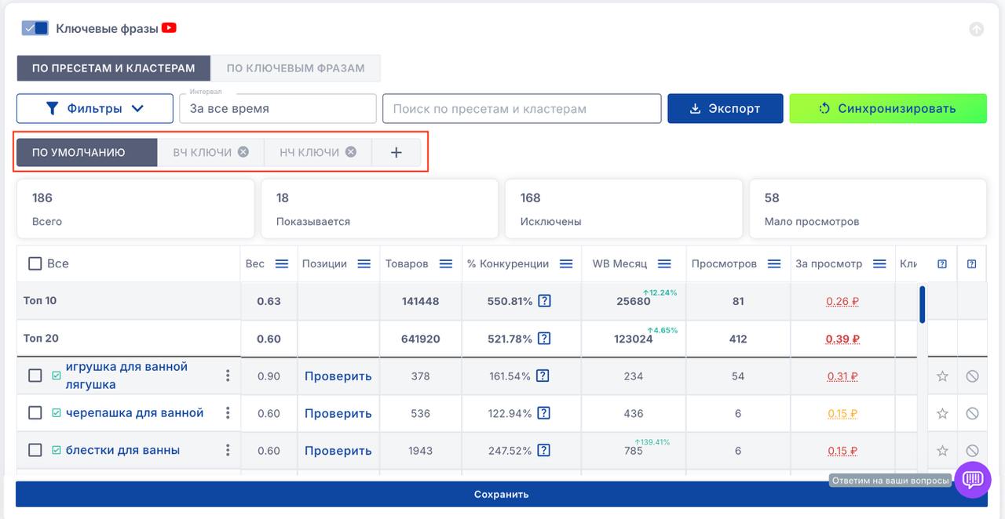Open the chat support bubble
Image resolution: width=1005 pixels, height=519 pixels.
click(972, 479)
